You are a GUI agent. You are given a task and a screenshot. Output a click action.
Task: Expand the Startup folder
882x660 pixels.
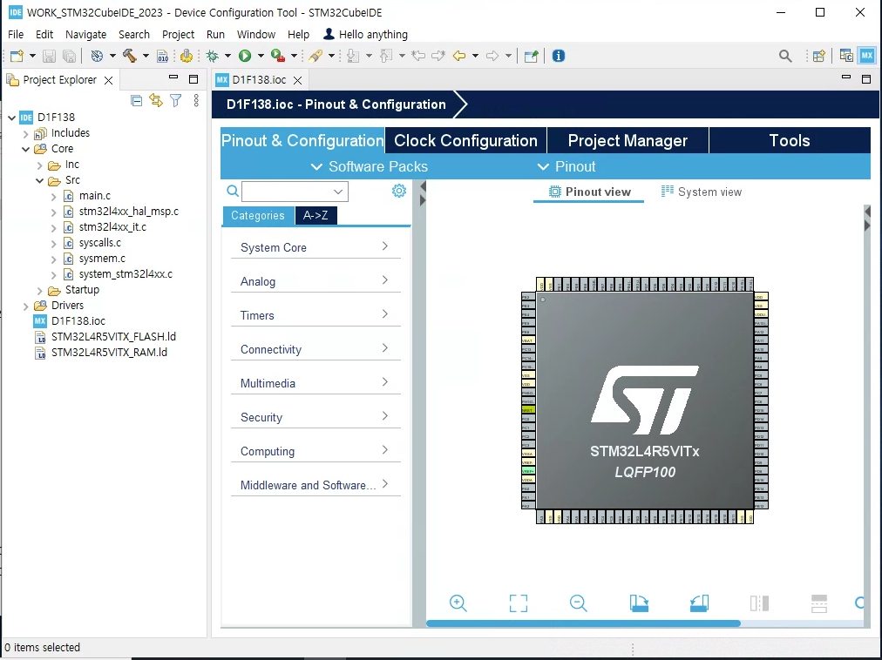point(40,290)
